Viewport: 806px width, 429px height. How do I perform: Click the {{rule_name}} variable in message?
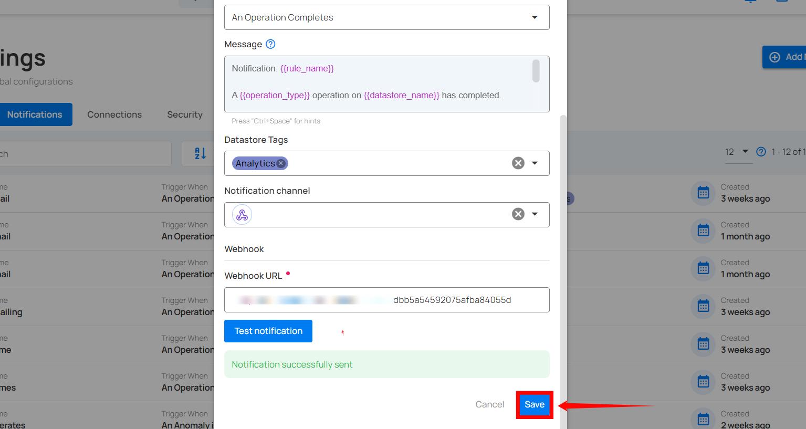(307, 69)
